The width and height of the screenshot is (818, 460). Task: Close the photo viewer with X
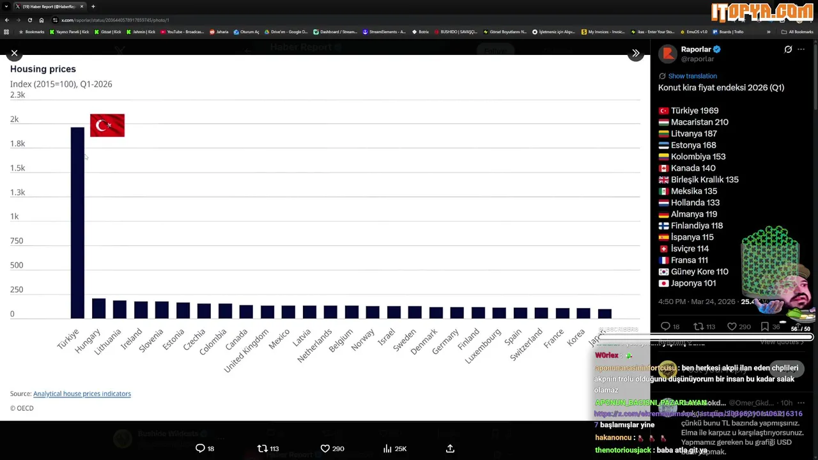point(14,53)
